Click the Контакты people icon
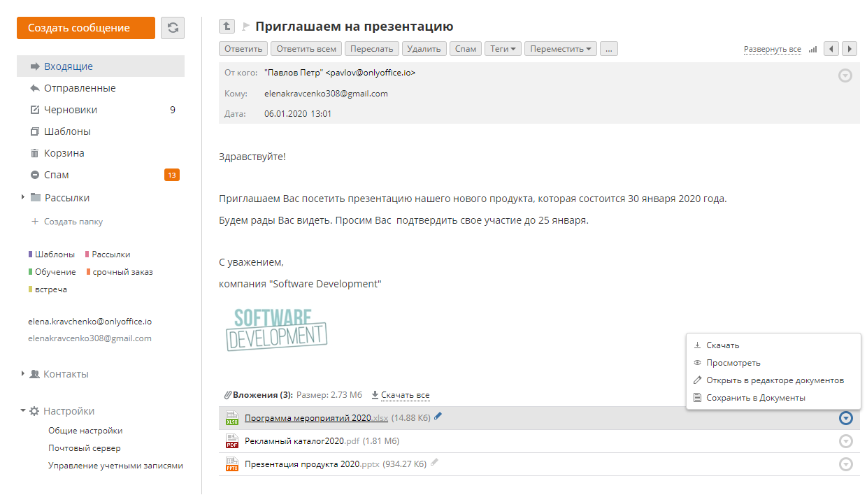The height and width of the screenshot is (495, 867). (x=35, y=374)
